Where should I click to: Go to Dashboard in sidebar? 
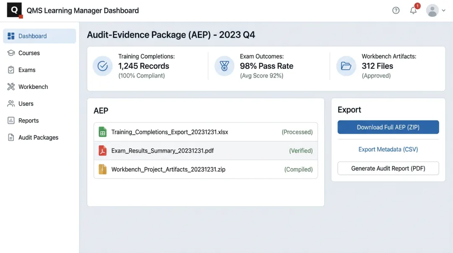point(39,36)
